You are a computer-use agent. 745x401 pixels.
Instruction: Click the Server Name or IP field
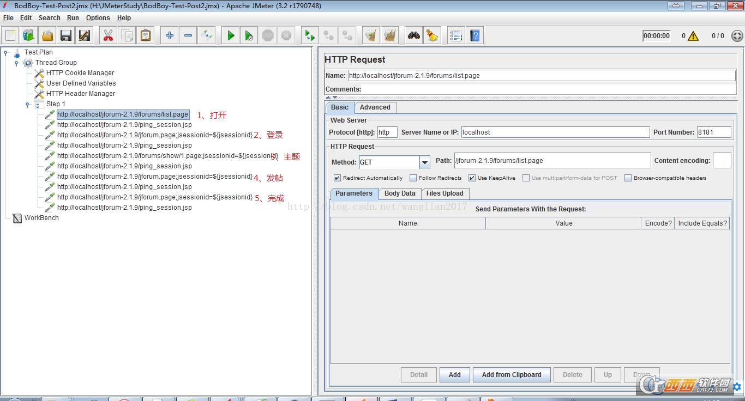pyautogui.click(x=555, y=132)
